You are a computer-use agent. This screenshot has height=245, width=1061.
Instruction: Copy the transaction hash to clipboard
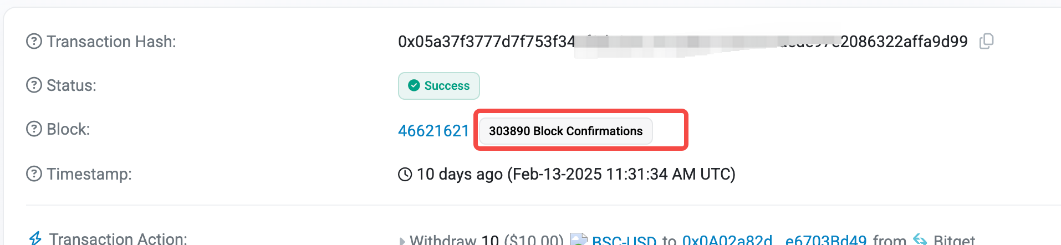(x=986, y=42)
